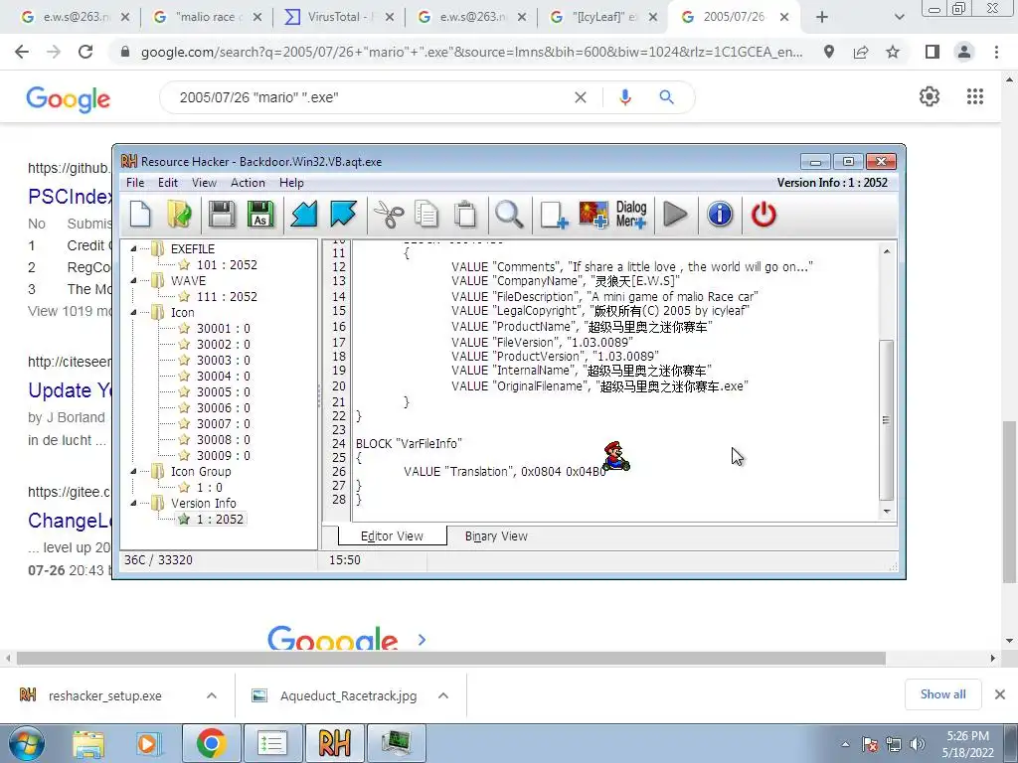Screen dimensions: 1018x763
Task: Collapse the Icon Group tree folder
Action: 134,471
